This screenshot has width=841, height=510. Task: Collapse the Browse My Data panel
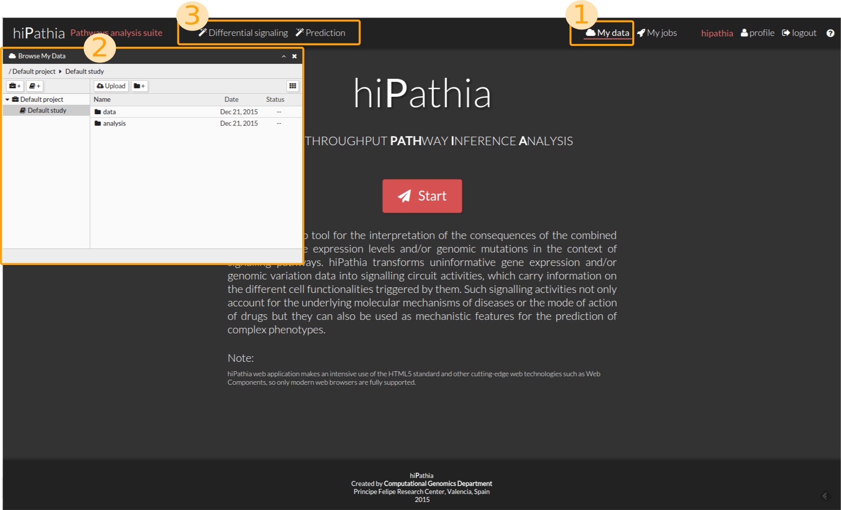coord(284,56)
